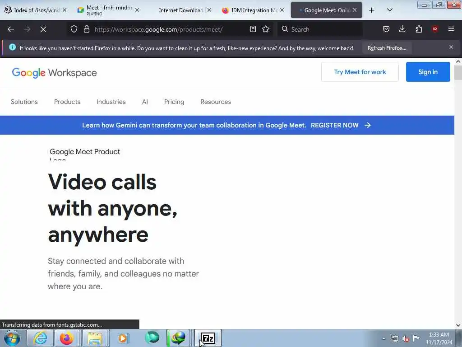Click the scrollbar down arrow
462x347 pixels.
click(x=458, y=325)
